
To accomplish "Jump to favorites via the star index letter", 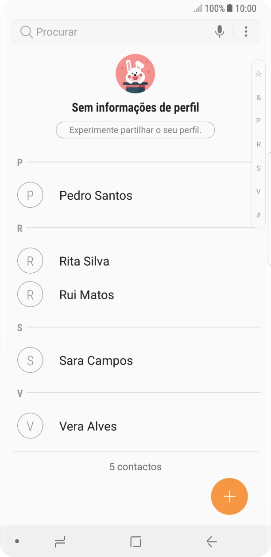I will pos(258,74).
